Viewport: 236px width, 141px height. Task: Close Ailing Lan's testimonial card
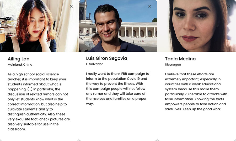[71, 7]
